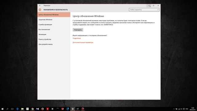Open the red round taskbar app at the end
This screenshot has height=111, width=197.
[83, 109]
